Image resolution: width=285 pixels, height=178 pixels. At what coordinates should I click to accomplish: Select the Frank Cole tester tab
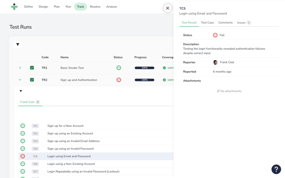pyautogui.click(x=27, y=102)
